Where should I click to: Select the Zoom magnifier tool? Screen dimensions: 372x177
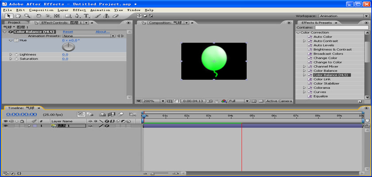(x=27, y=16)
